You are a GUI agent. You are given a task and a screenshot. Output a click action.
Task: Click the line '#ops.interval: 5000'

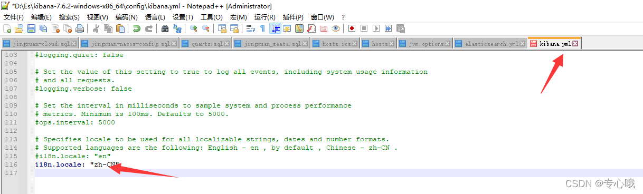pyautogui.click(x=75, y=122)
